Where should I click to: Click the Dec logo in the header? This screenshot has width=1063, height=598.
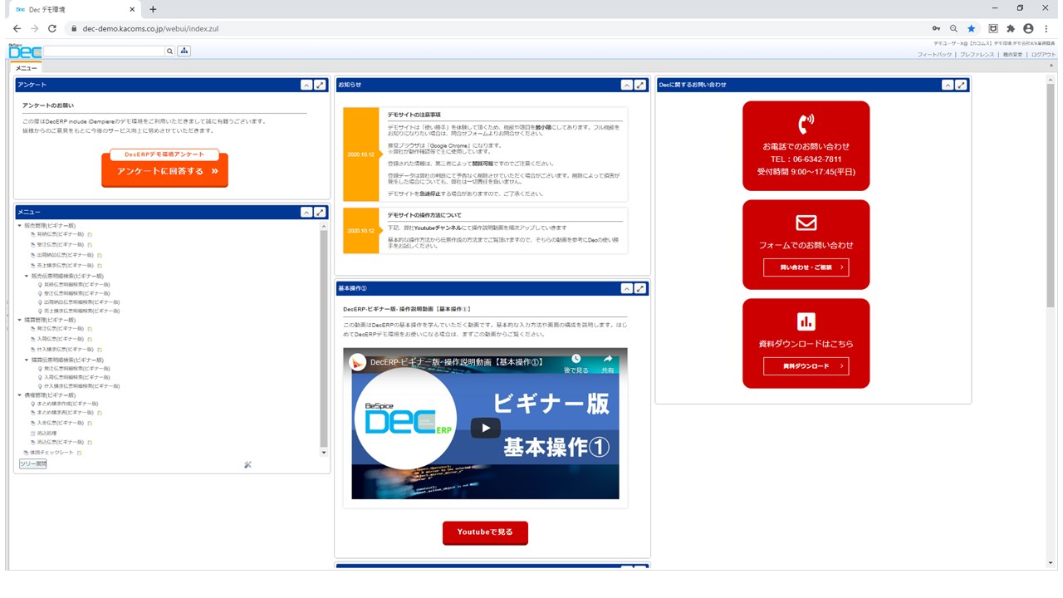(x=25, y=51)
